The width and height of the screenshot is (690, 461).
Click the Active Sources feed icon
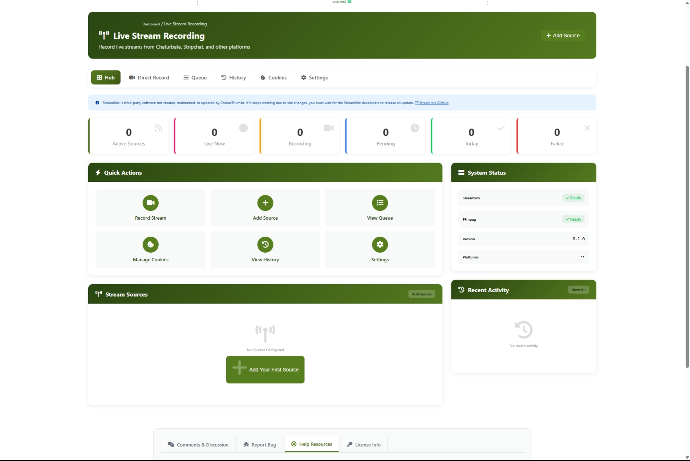tap(158, 128)
